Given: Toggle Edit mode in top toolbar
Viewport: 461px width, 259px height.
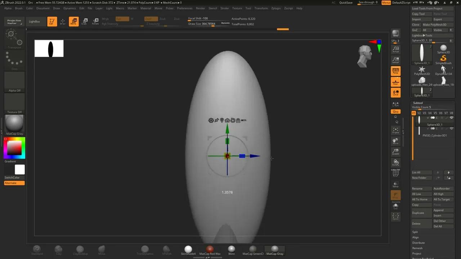Looking at the screenshot, I should tap(52, 21).
